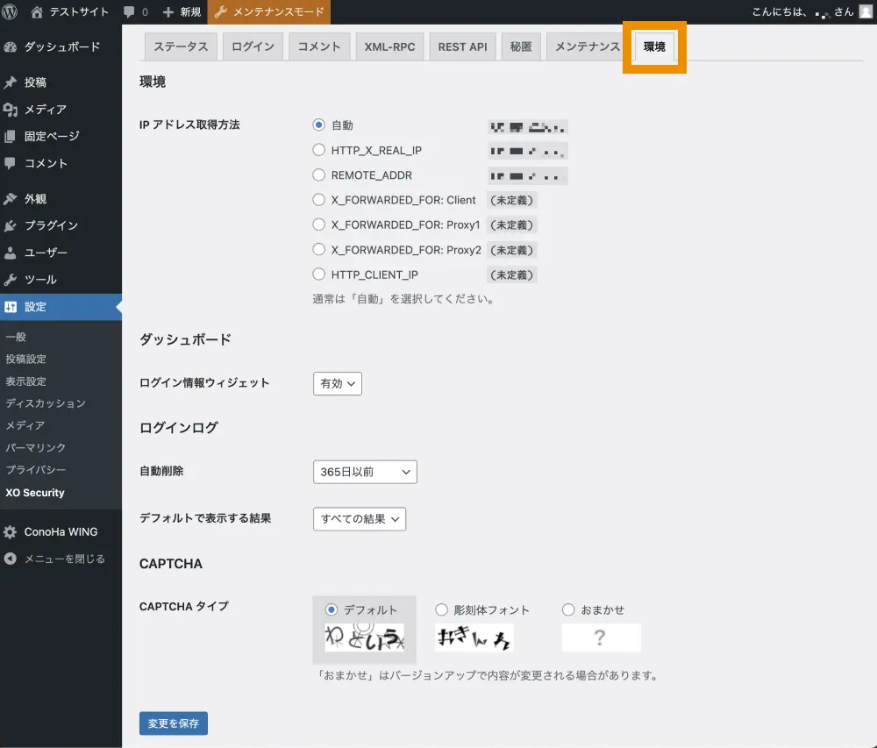Select the HTTP_X_REAL_IP radio option
The width and height of the screenshot is (877, 748).
coord(319,150)
